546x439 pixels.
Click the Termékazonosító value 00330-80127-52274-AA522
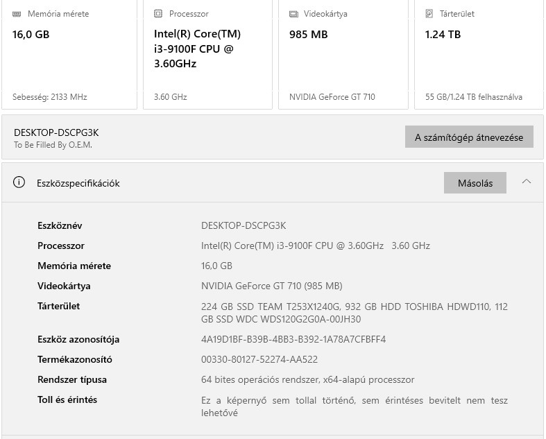tap(259, 359)
